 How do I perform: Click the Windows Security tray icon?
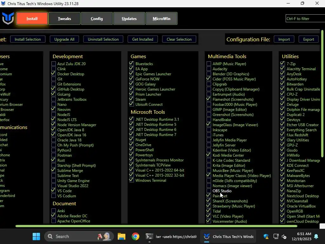point(266,236)
